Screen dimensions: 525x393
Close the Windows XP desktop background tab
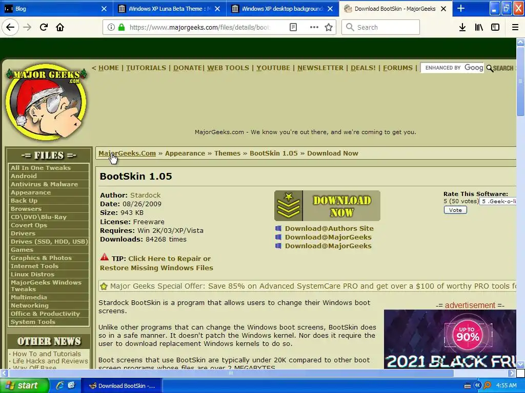tap(330, 9)
